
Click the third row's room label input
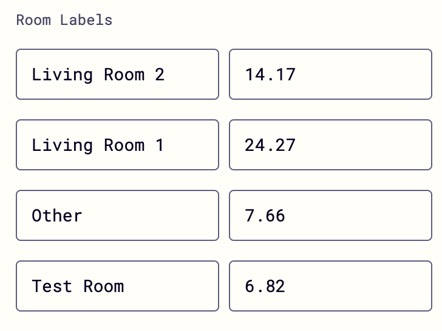click(117, 215)
